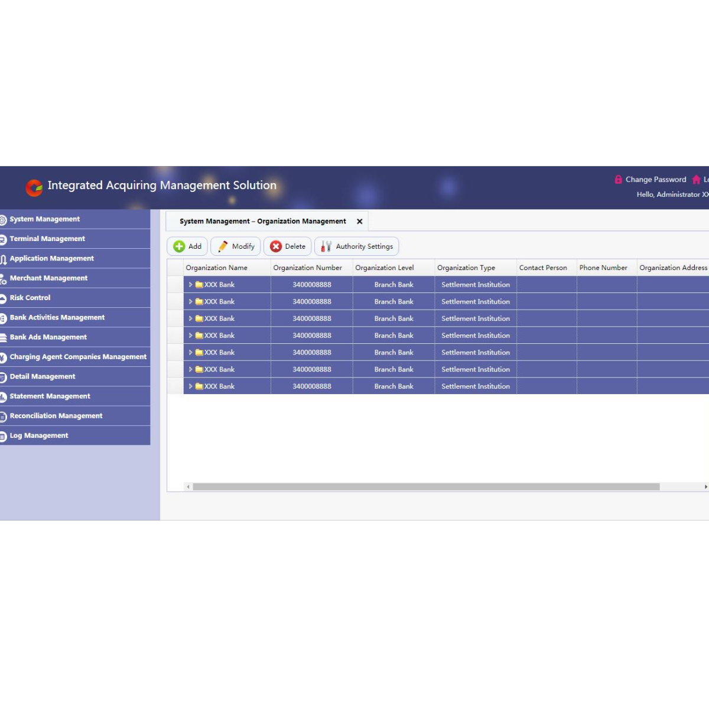This screenshot has height=709, width=709.
Task: Switch to the Organization Management tab
Action: click(263, 221)
